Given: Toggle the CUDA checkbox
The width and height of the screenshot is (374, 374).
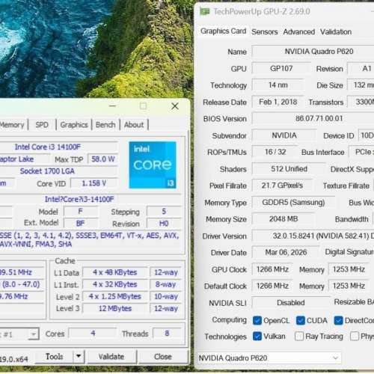Looking at the screenshot, I should click(300, 320).
